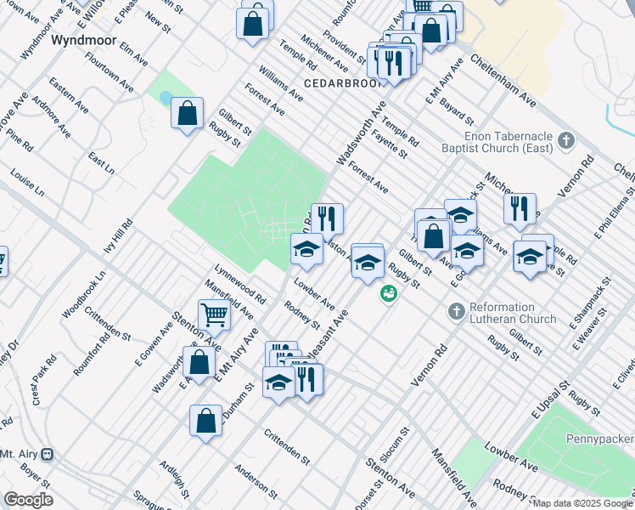Select the Roumfort Rd label
The width and height of the screenshot is (635, 510).
pos(92,354)
